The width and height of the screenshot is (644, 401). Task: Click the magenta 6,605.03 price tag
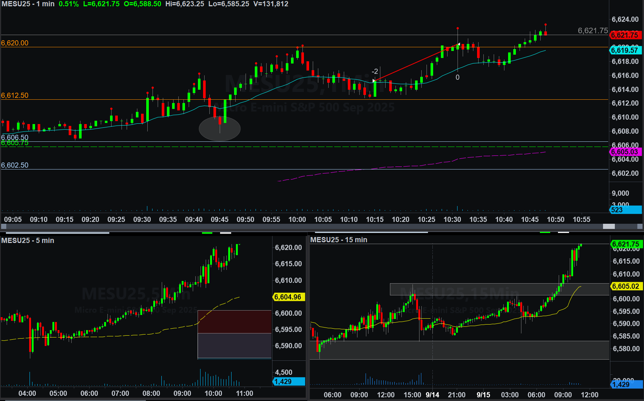(624, 152)
